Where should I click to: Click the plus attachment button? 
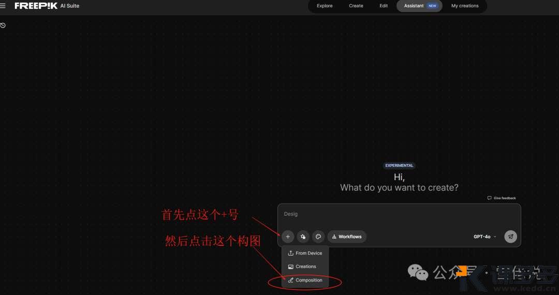click(288, 237)
